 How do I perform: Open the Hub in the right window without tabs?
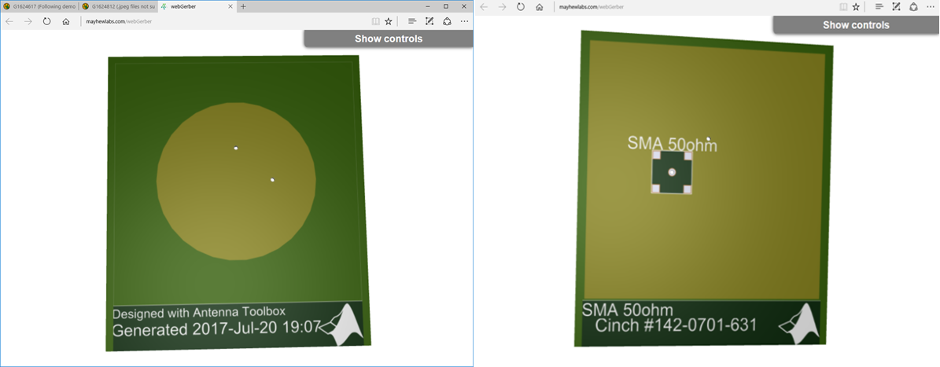pos(879,7)
